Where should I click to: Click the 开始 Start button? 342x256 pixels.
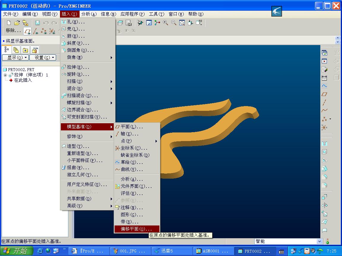(x=16, y=251)
